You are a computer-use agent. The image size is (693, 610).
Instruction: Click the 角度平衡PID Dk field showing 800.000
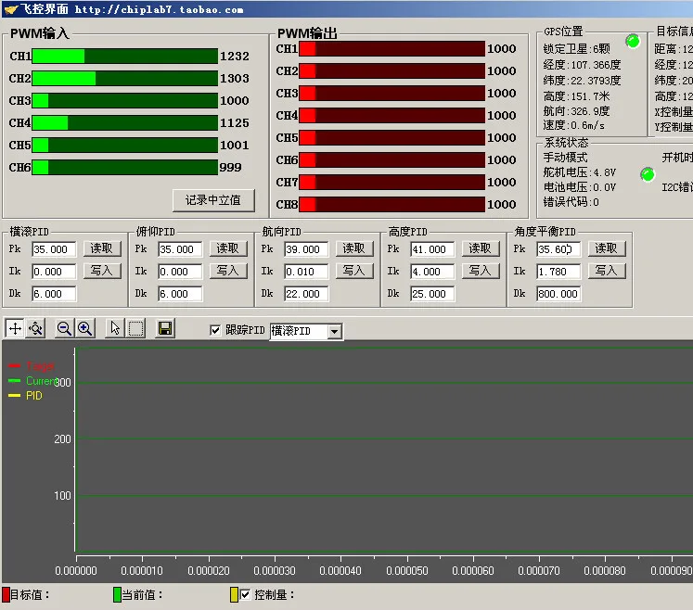558,294
